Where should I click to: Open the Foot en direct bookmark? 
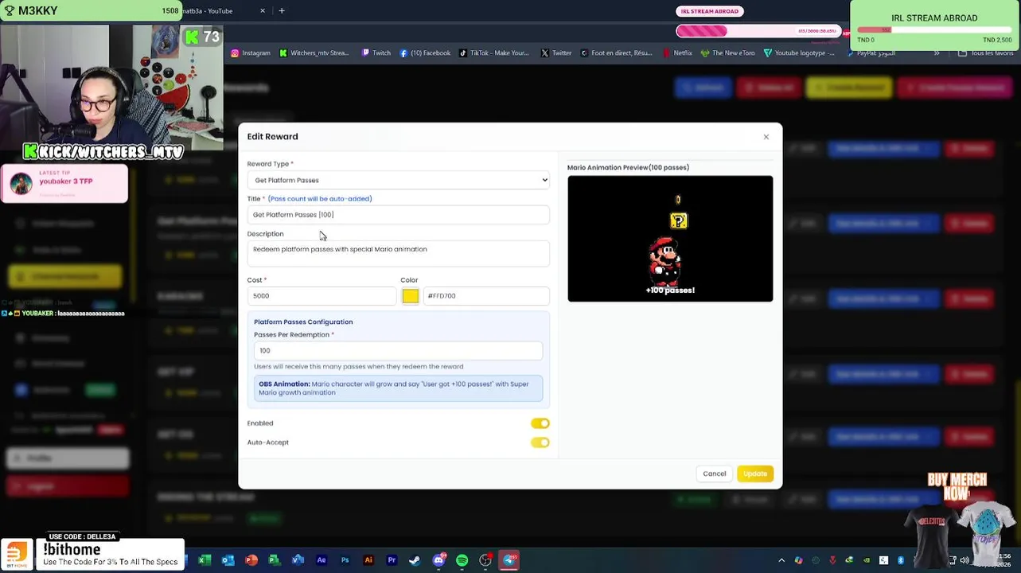(616, 53)
